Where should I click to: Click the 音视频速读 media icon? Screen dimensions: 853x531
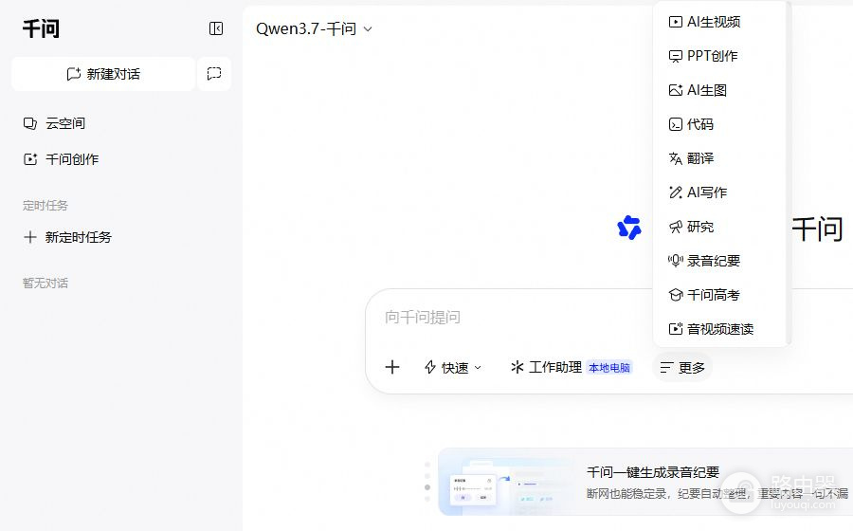[x=675, y=329]
